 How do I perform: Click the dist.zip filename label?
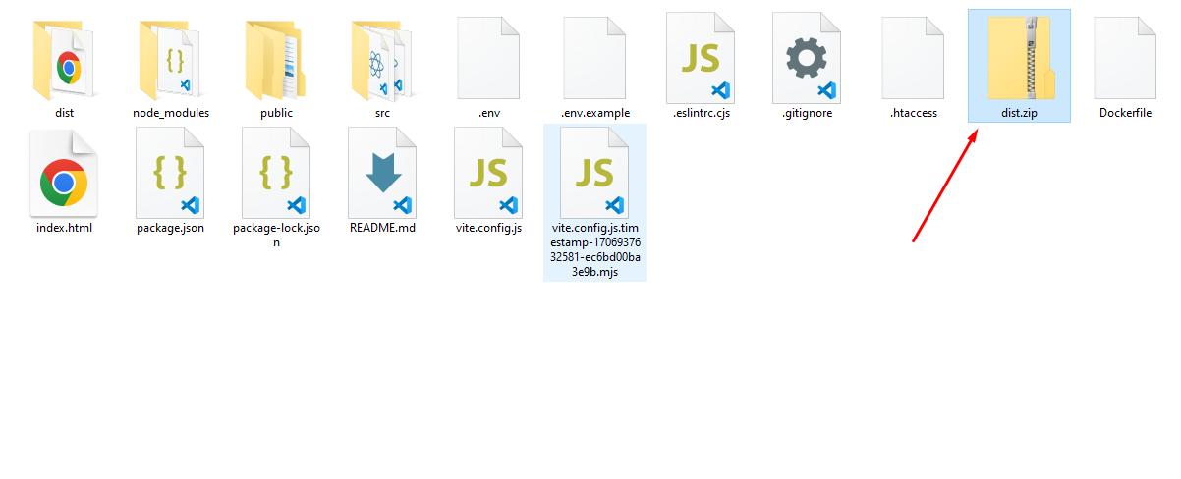pos(1020,113)
